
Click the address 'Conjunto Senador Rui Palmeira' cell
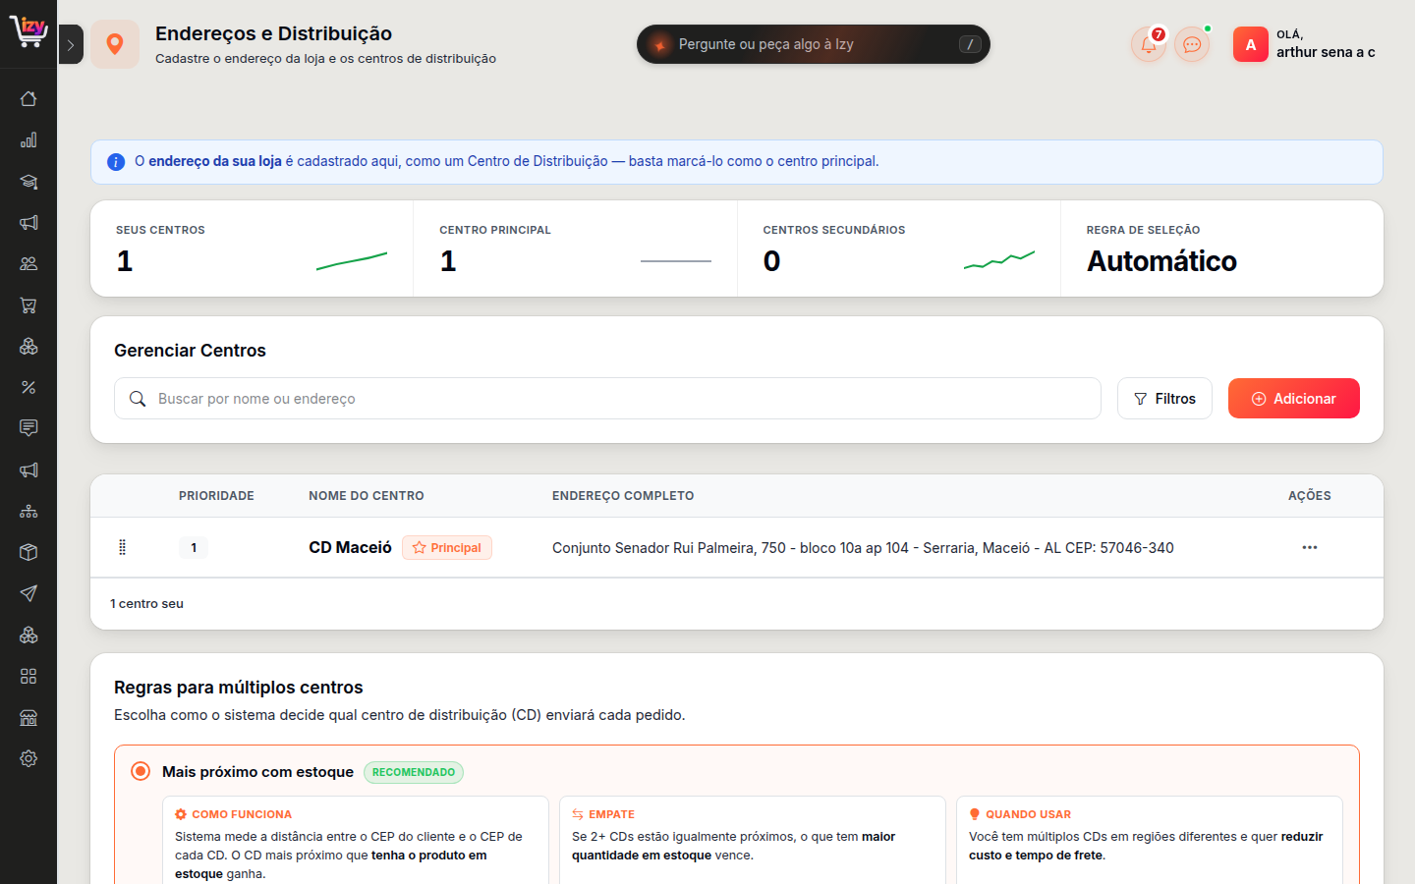pyautogui.click(x=863, y=548)
